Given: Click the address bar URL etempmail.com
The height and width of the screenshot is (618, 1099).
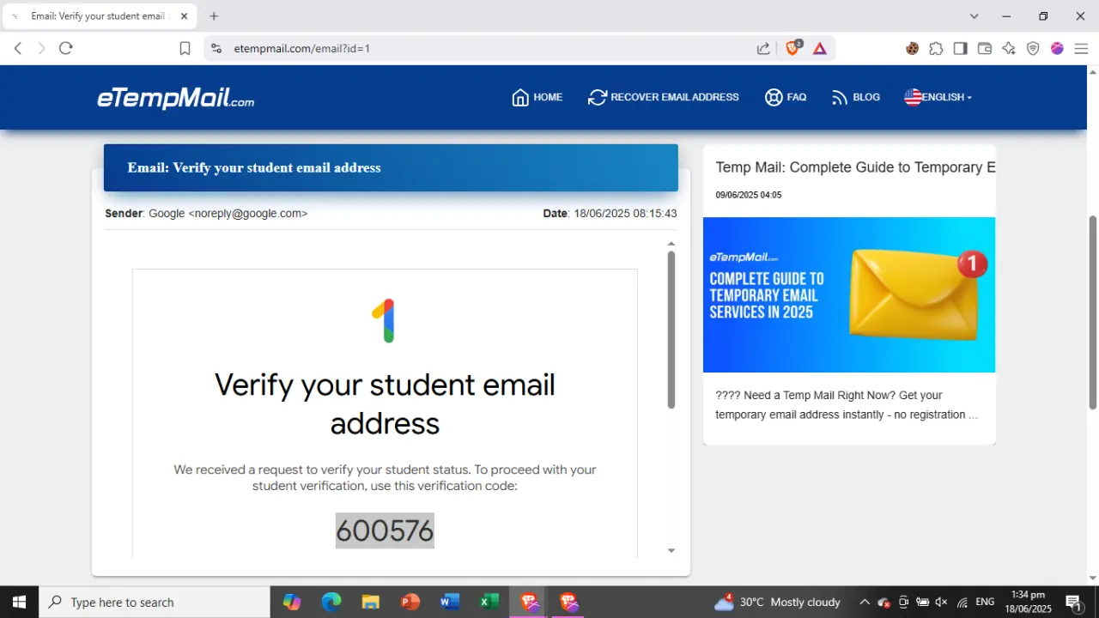Looking at the screenshot, I should (301, 49).
